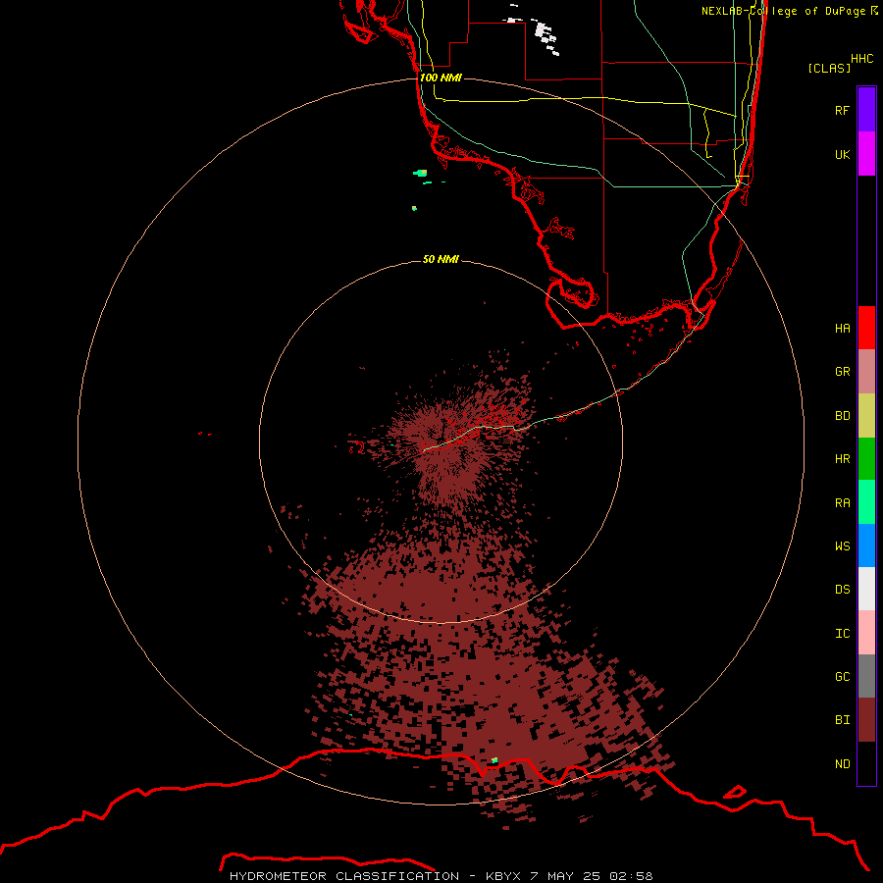Click the RF purple legend swatch
Screen dimensions: 883x883
click(x=866, y=110)
